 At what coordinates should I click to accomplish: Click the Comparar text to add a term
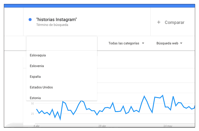174,22
